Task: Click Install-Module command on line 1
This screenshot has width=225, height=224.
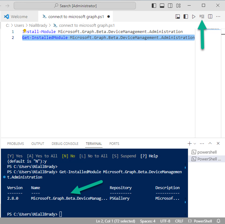Action: click(39, 31)
